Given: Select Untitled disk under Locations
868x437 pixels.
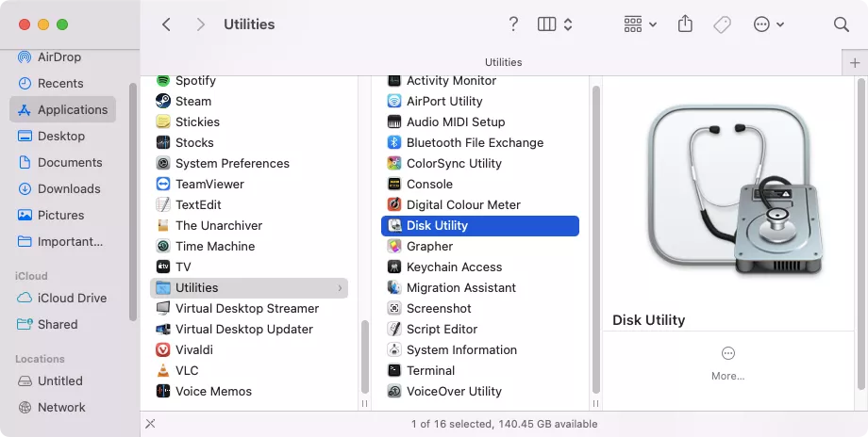Looking at the screenshot, I should [50, 380].
